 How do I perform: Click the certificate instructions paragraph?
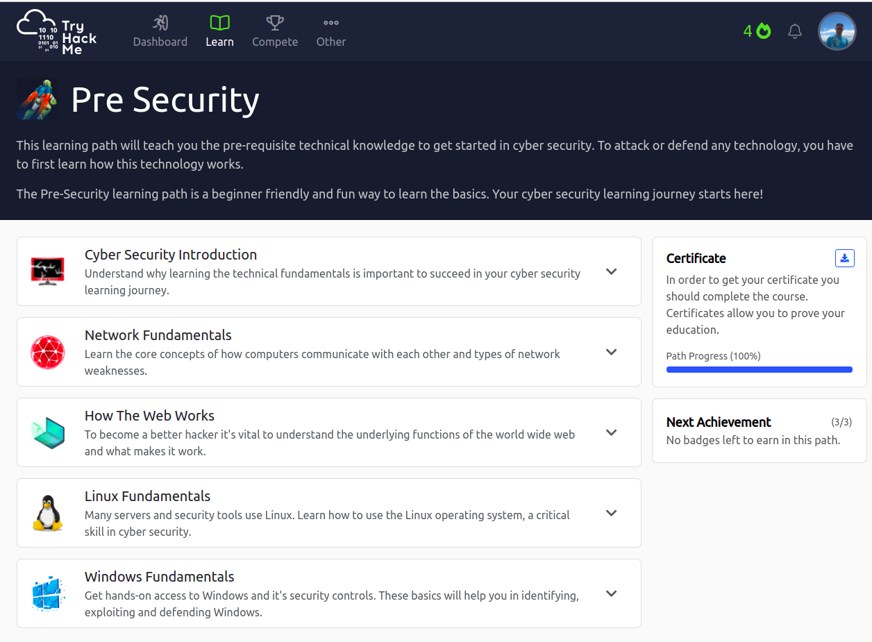tap(755, 305)
